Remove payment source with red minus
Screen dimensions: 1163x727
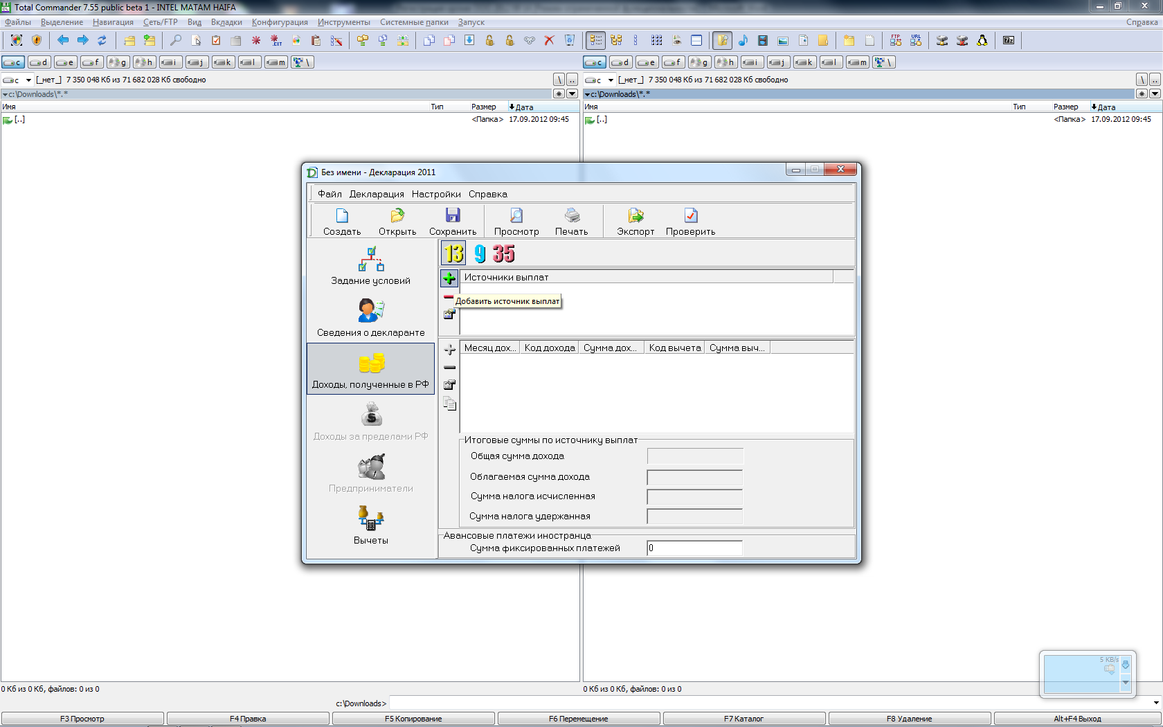point(449,296)
